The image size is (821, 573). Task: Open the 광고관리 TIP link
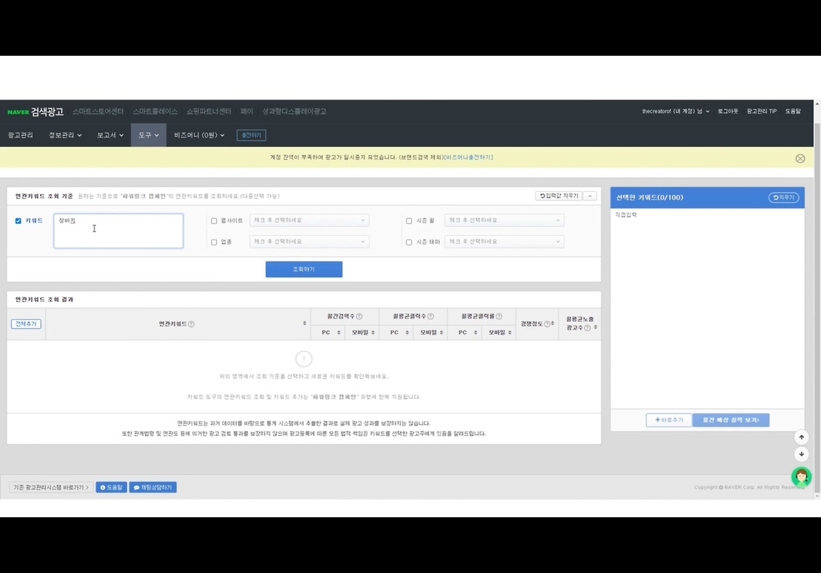coord(761,112)
